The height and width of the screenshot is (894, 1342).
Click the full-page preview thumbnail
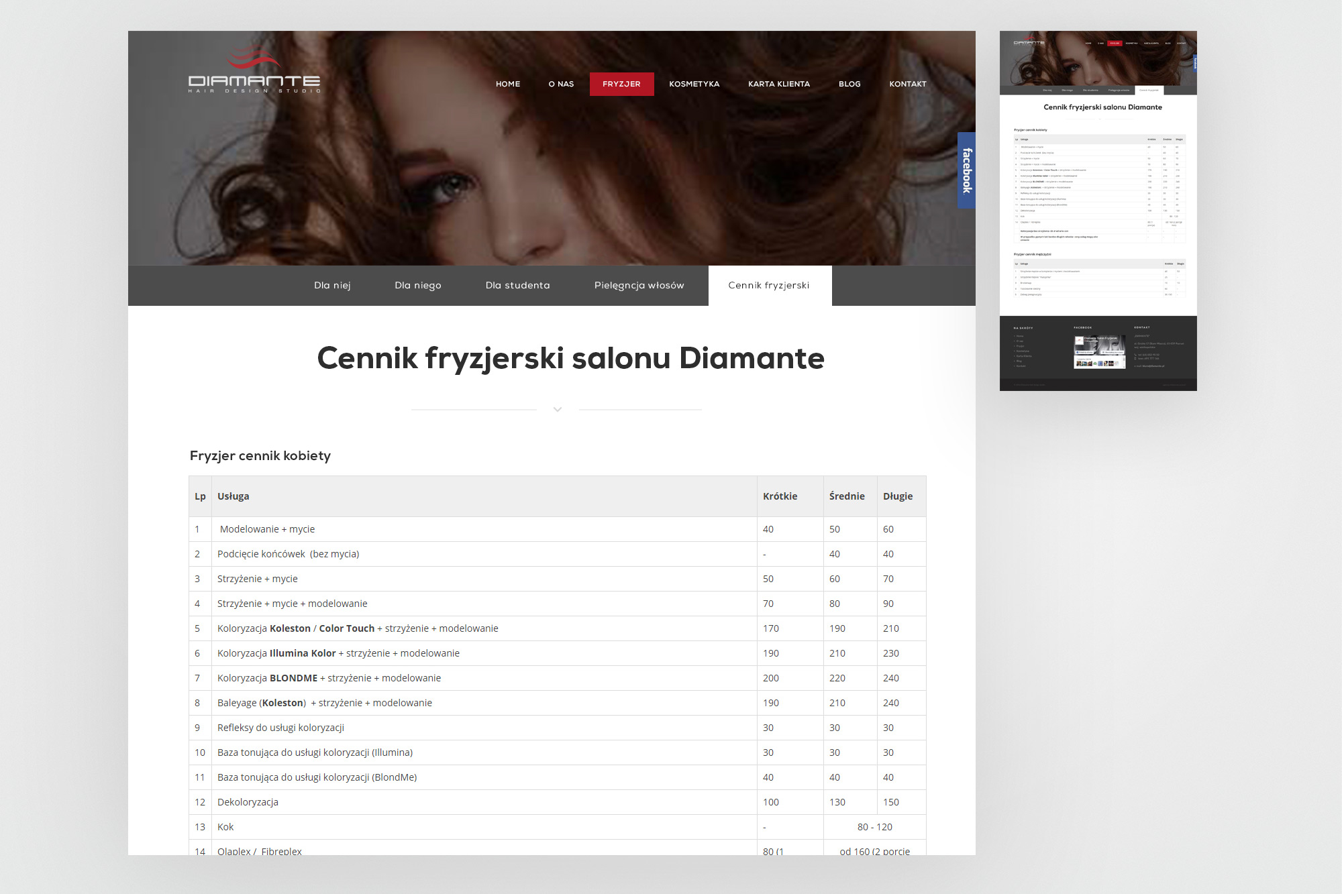(1098, 211)
